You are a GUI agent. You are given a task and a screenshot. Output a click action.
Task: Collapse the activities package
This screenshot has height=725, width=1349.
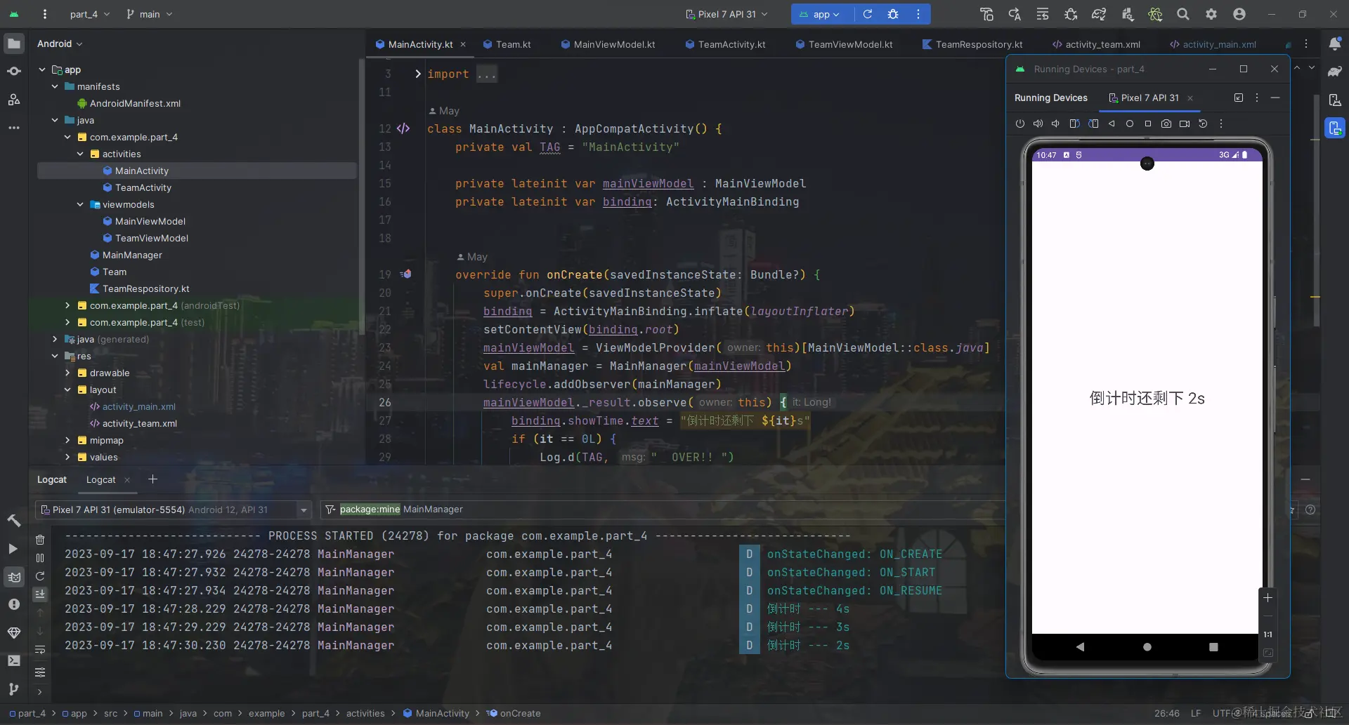click(80, 154)
